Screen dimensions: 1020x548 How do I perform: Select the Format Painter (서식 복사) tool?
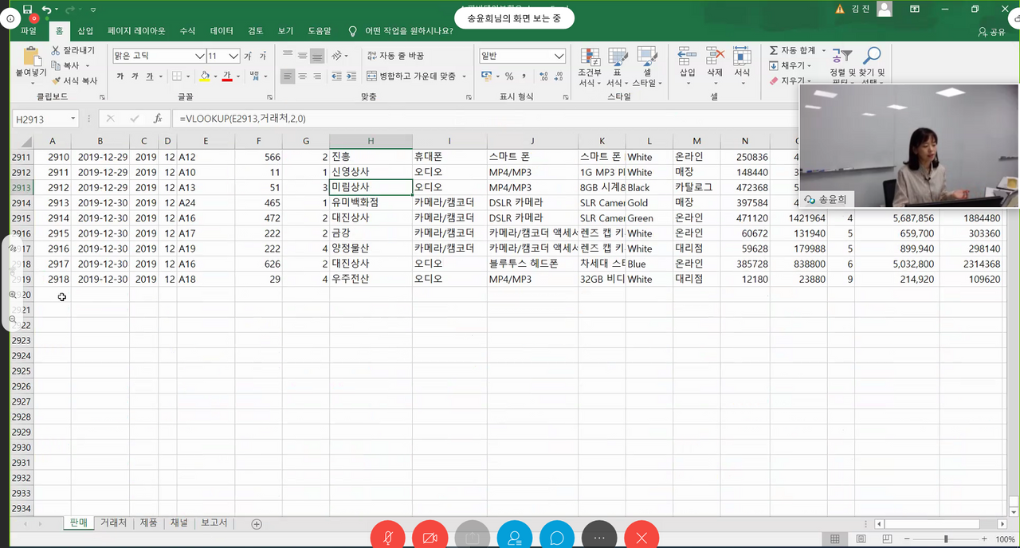click(57, 80)
